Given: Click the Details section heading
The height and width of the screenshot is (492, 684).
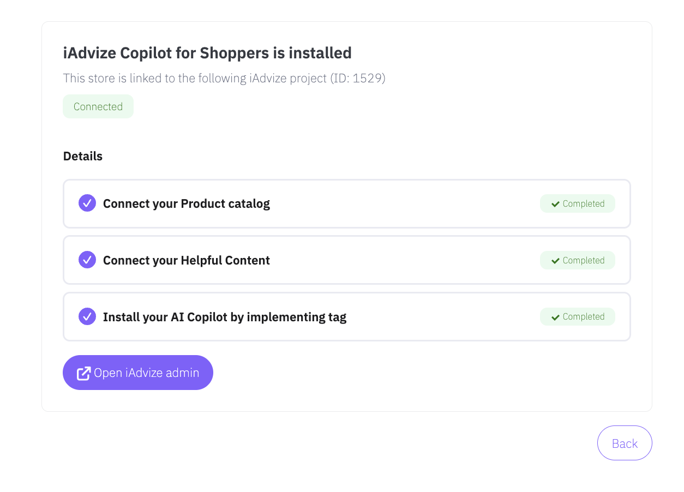Looking at the screenshot, I should [x=83, y=156].
